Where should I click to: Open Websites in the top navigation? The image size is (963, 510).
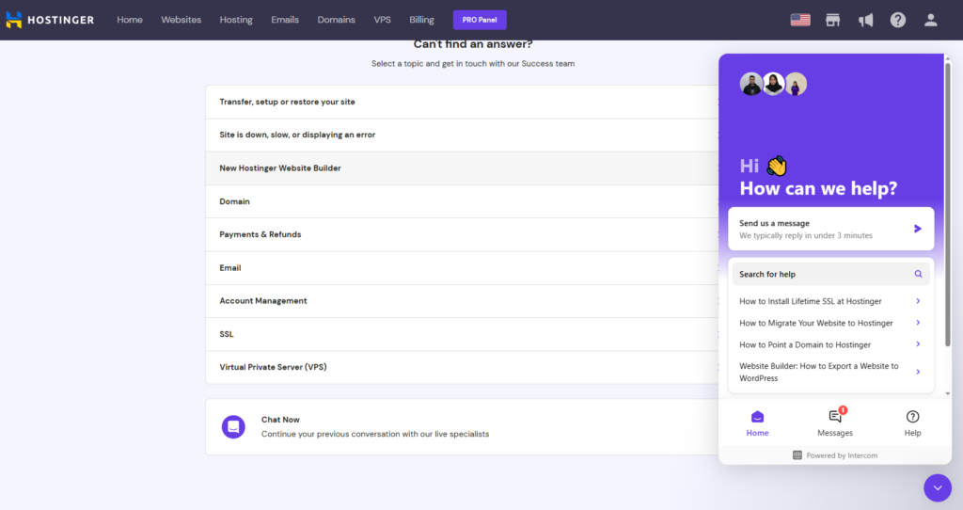(182, 20)
